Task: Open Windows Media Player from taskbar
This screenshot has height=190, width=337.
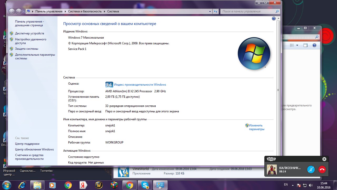Action: pos(52,185)
